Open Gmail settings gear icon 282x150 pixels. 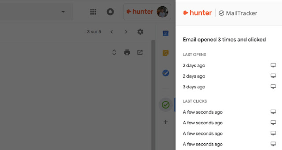coord(140,32)
